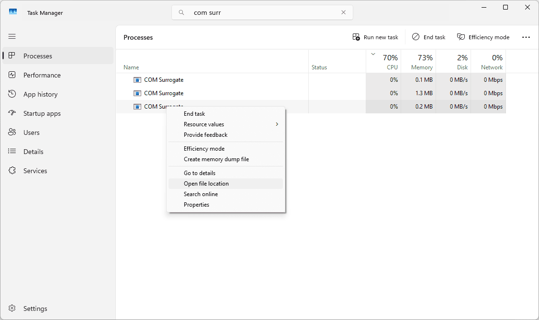Click the search field containing 'com surr'
Screen dimensions: 539x320
(262, 12)
